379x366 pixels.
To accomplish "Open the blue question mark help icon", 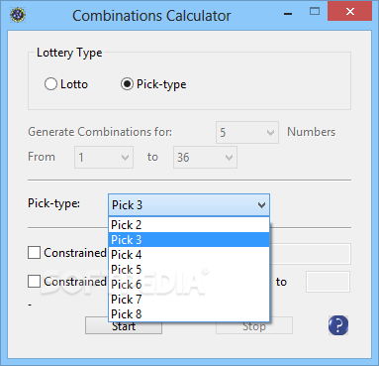I will click(x=338, y=325).
